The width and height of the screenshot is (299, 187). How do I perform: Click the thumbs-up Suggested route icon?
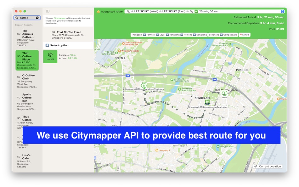tap(98, 11)
